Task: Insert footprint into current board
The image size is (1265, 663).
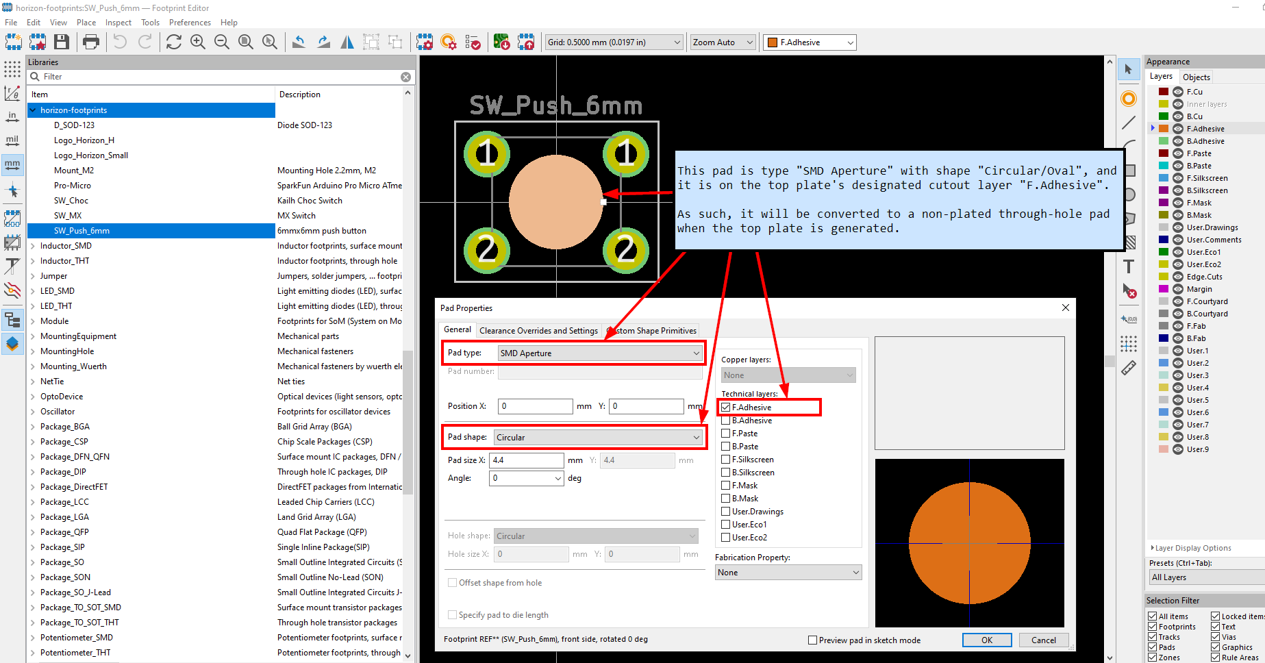Action: click(526, 42)
